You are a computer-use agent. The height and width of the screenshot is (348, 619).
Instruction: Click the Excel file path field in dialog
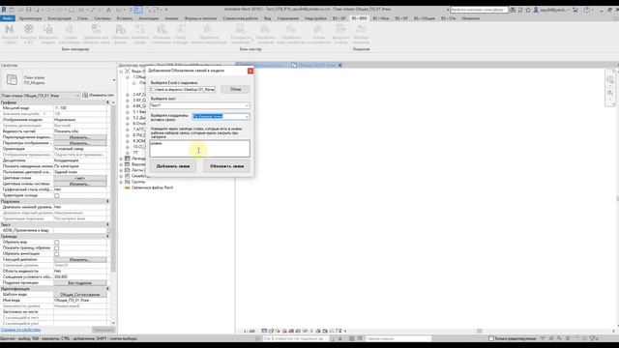[x=183, y=90]
